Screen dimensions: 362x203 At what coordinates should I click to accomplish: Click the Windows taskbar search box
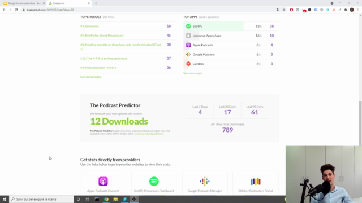tap(41, 199)
